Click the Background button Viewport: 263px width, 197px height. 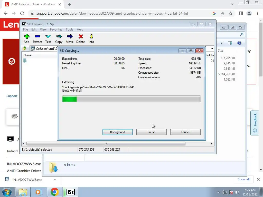coord(118,132)
